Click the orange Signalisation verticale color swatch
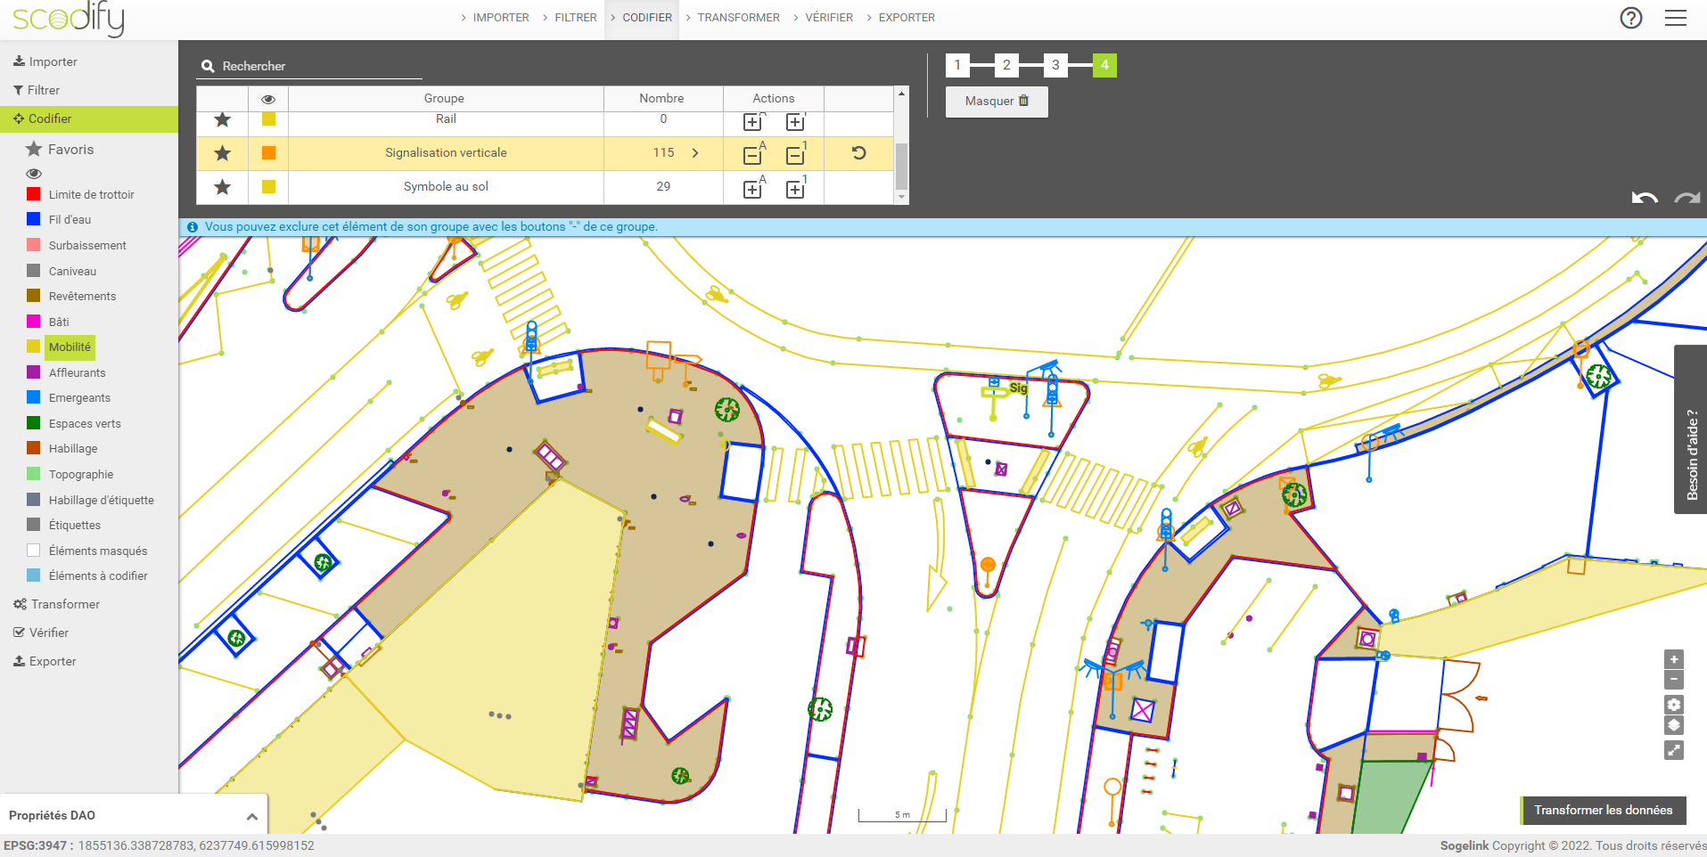Image resolution: width=1707 pixels, height=857 pixels. pyautogui.click(x=268, y=153)
